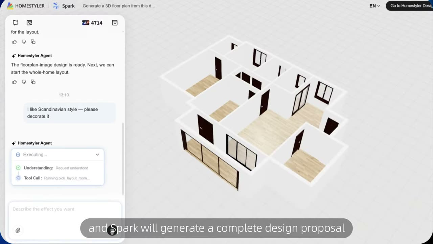Go to Homestyler Design
The image size is (433, 244).
(x=410, y=6)
